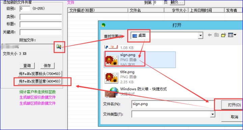This screenshot has width=243, height=130.
Task: Click the create new folder icon
Action: pyautogui.click(x=223, y=35)
